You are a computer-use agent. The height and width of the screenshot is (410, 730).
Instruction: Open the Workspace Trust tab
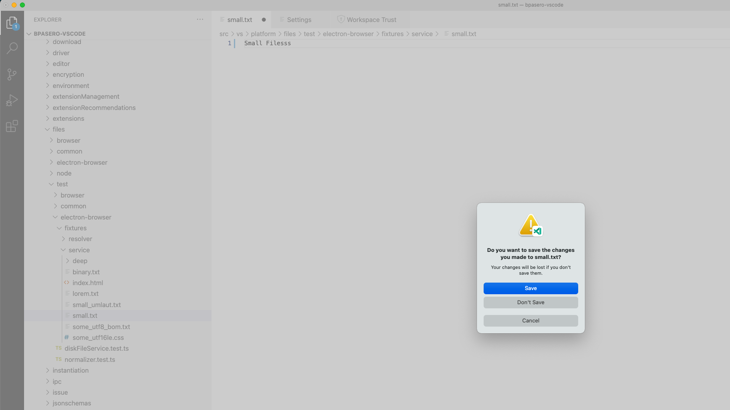[x=371, y=20]
